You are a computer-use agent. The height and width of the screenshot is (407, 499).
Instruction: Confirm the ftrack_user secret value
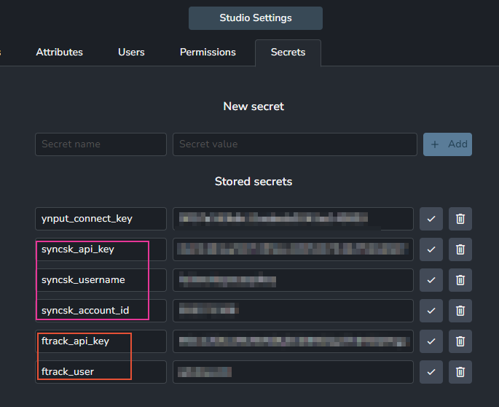pos(431,372)
